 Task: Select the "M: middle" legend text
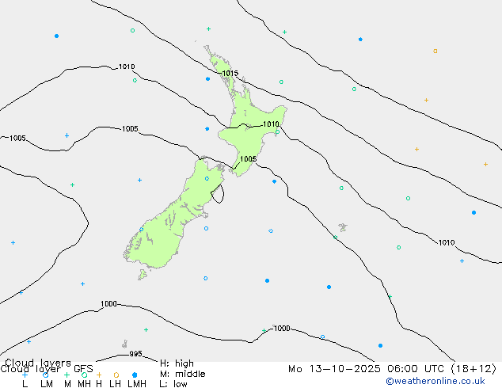(182, 374)
